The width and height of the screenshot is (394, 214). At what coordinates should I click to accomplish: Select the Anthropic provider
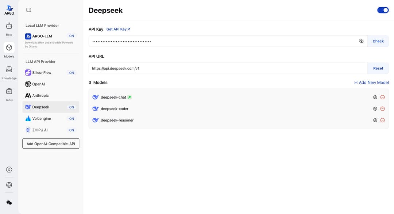tap(51, 96)
